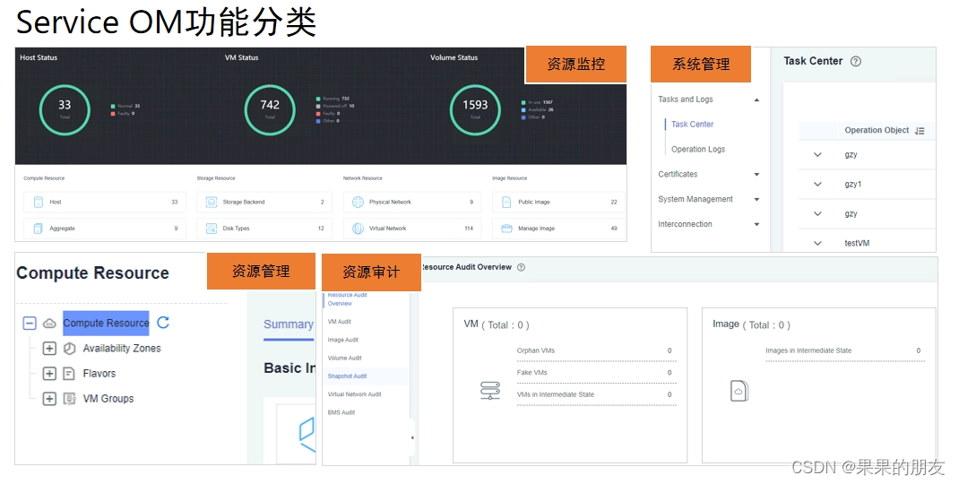Open Operation Logs in sidebar
The height and width of the screenshot is (484, 959).
[698, 150]
